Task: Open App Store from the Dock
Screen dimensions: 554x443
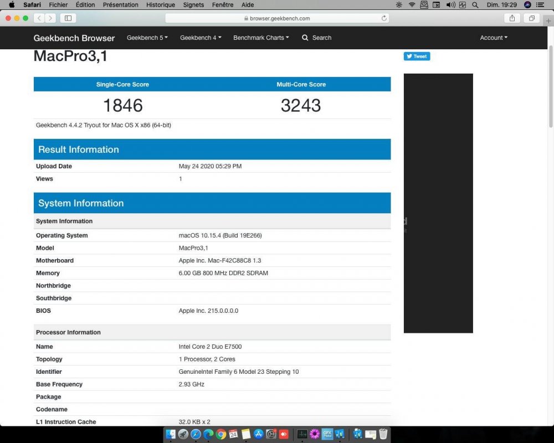Action: coord(259,434)
